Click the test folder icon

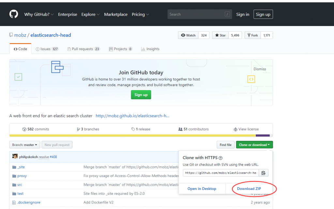tap(14, 194)
